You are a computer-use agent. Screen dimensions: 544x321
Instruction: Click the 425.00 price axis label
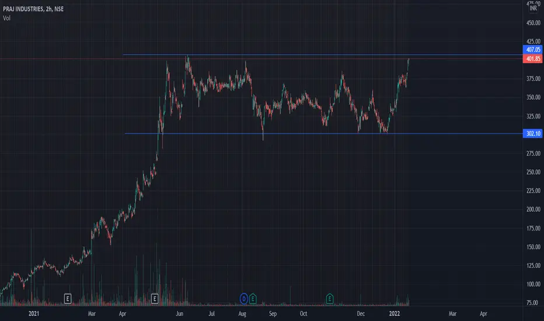tap(533, 41)
